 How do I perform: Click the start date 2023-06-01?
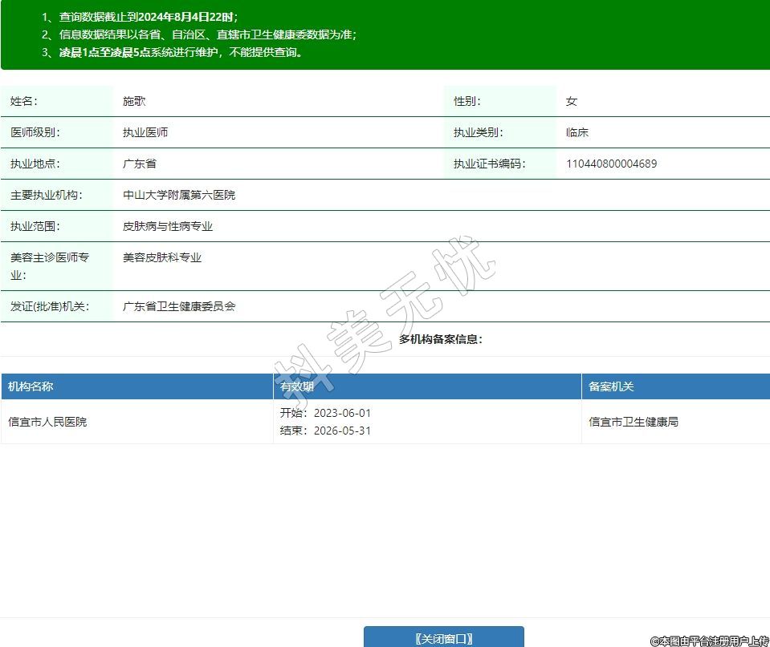click(x=342, y=413)
